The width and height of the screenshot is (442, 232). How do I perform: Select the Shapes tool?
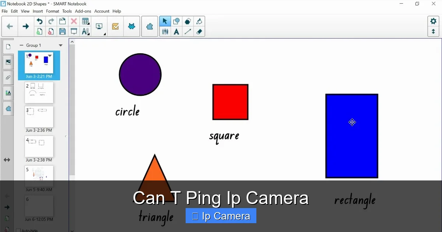[176, 21]
